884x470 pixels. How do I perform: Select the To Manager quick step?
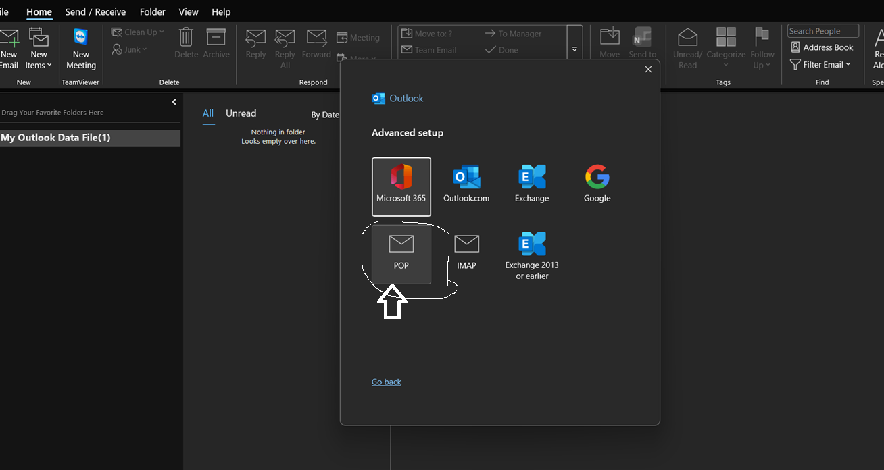513,34
